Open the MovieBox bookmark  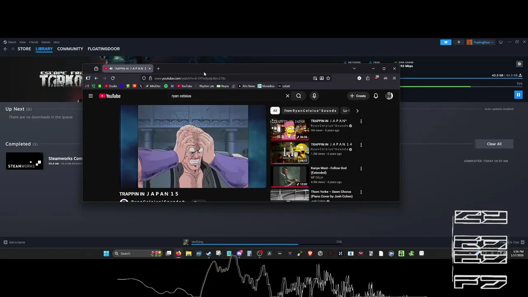[266, 86]
